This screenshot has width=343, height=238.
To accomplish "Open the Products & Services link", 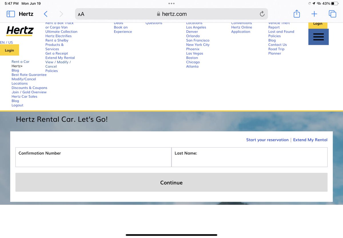I will click(x=55, y=47).
